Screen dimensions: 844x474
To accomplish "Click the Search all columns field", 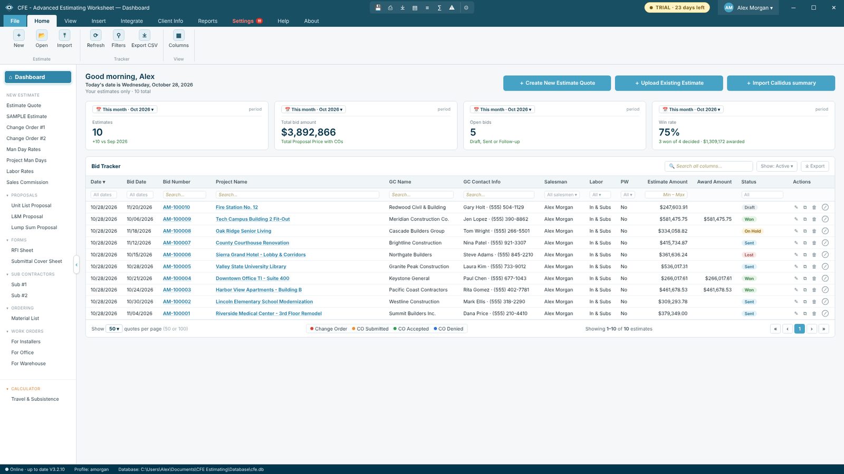I will coord(708,166).
